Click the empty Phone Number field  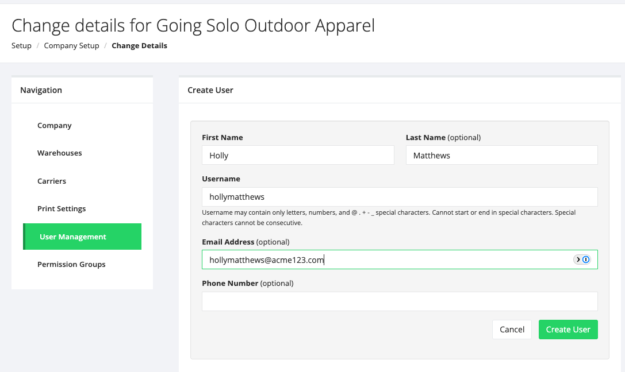tap(400, 301)
